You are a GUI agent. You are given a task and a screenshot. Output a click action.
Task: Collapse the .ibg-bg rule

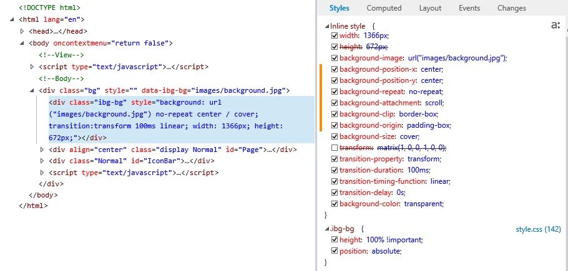327,229
